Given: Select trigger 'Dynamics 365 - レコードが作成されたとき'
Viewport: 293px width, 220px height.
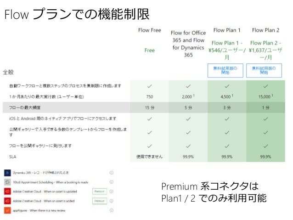Looking at the screenshot, I should (40, 173).
